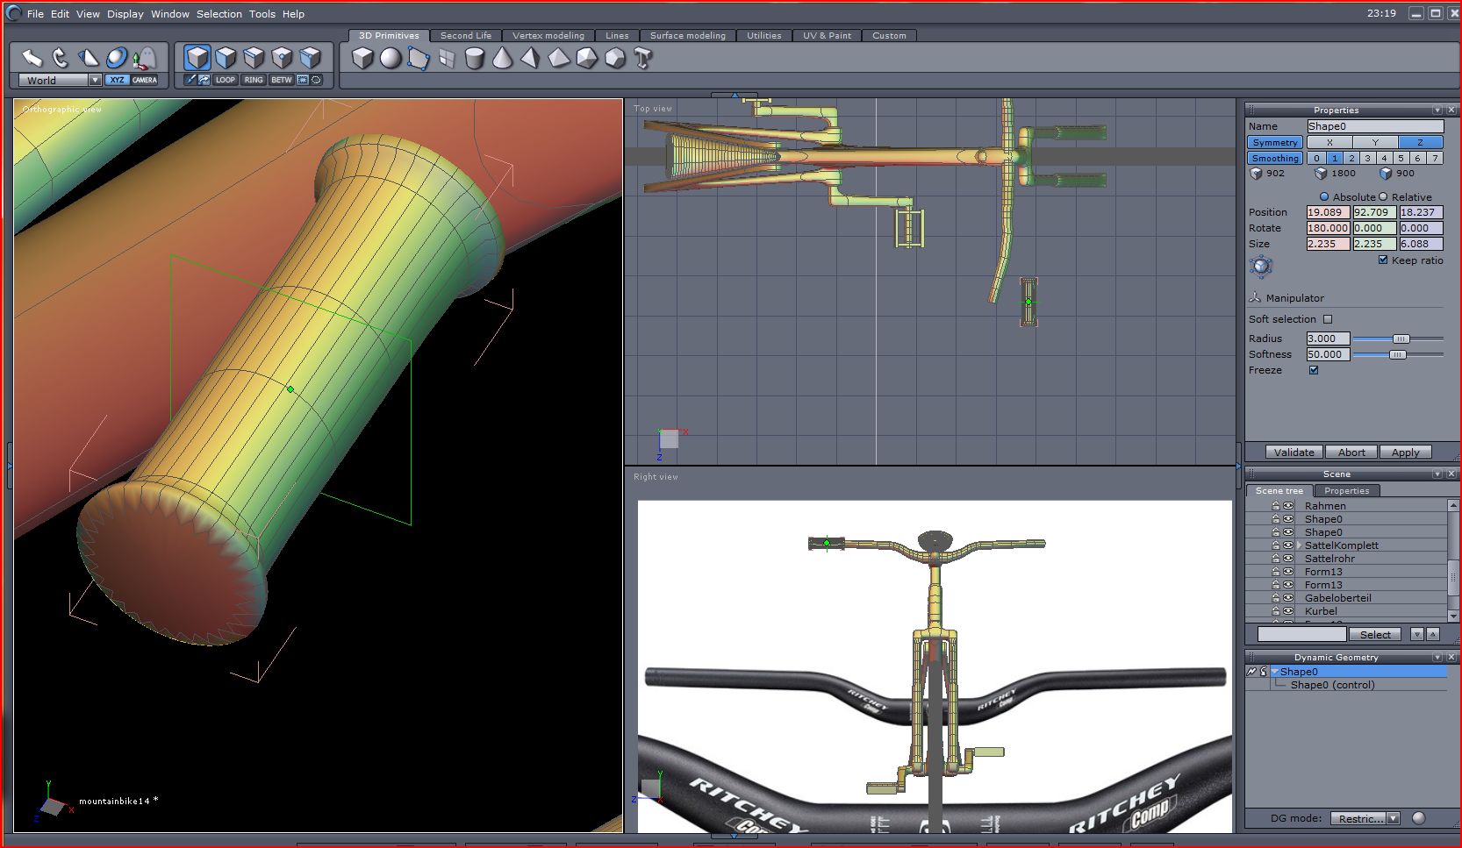Click the 3D Text primitive tool
The image size is (1462, 848).
643,59
